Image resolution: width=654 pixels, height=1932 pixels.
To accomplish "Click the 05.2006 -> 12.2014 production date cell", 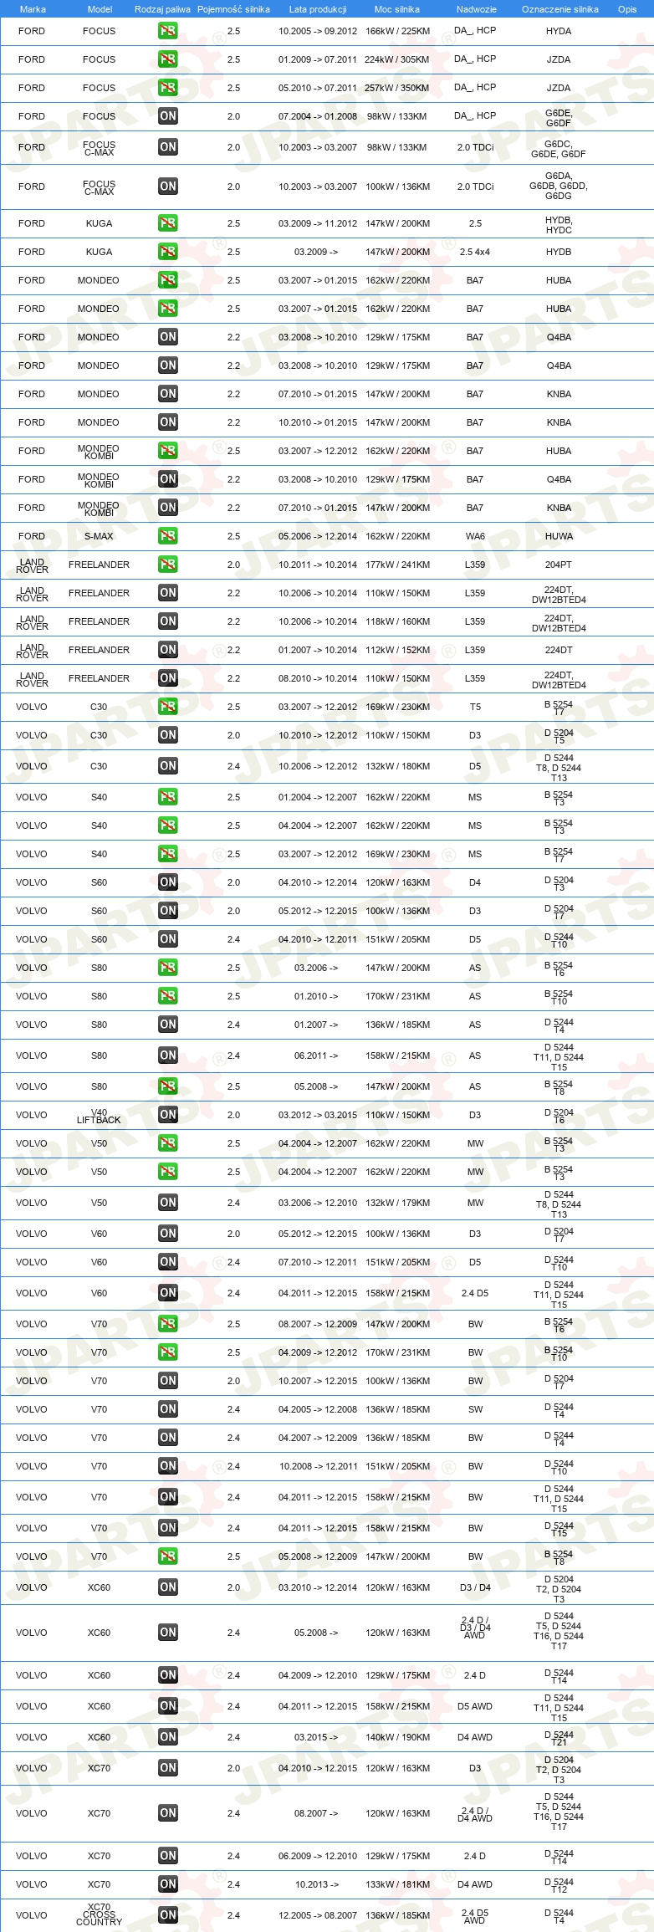I will tap(318, 536).
